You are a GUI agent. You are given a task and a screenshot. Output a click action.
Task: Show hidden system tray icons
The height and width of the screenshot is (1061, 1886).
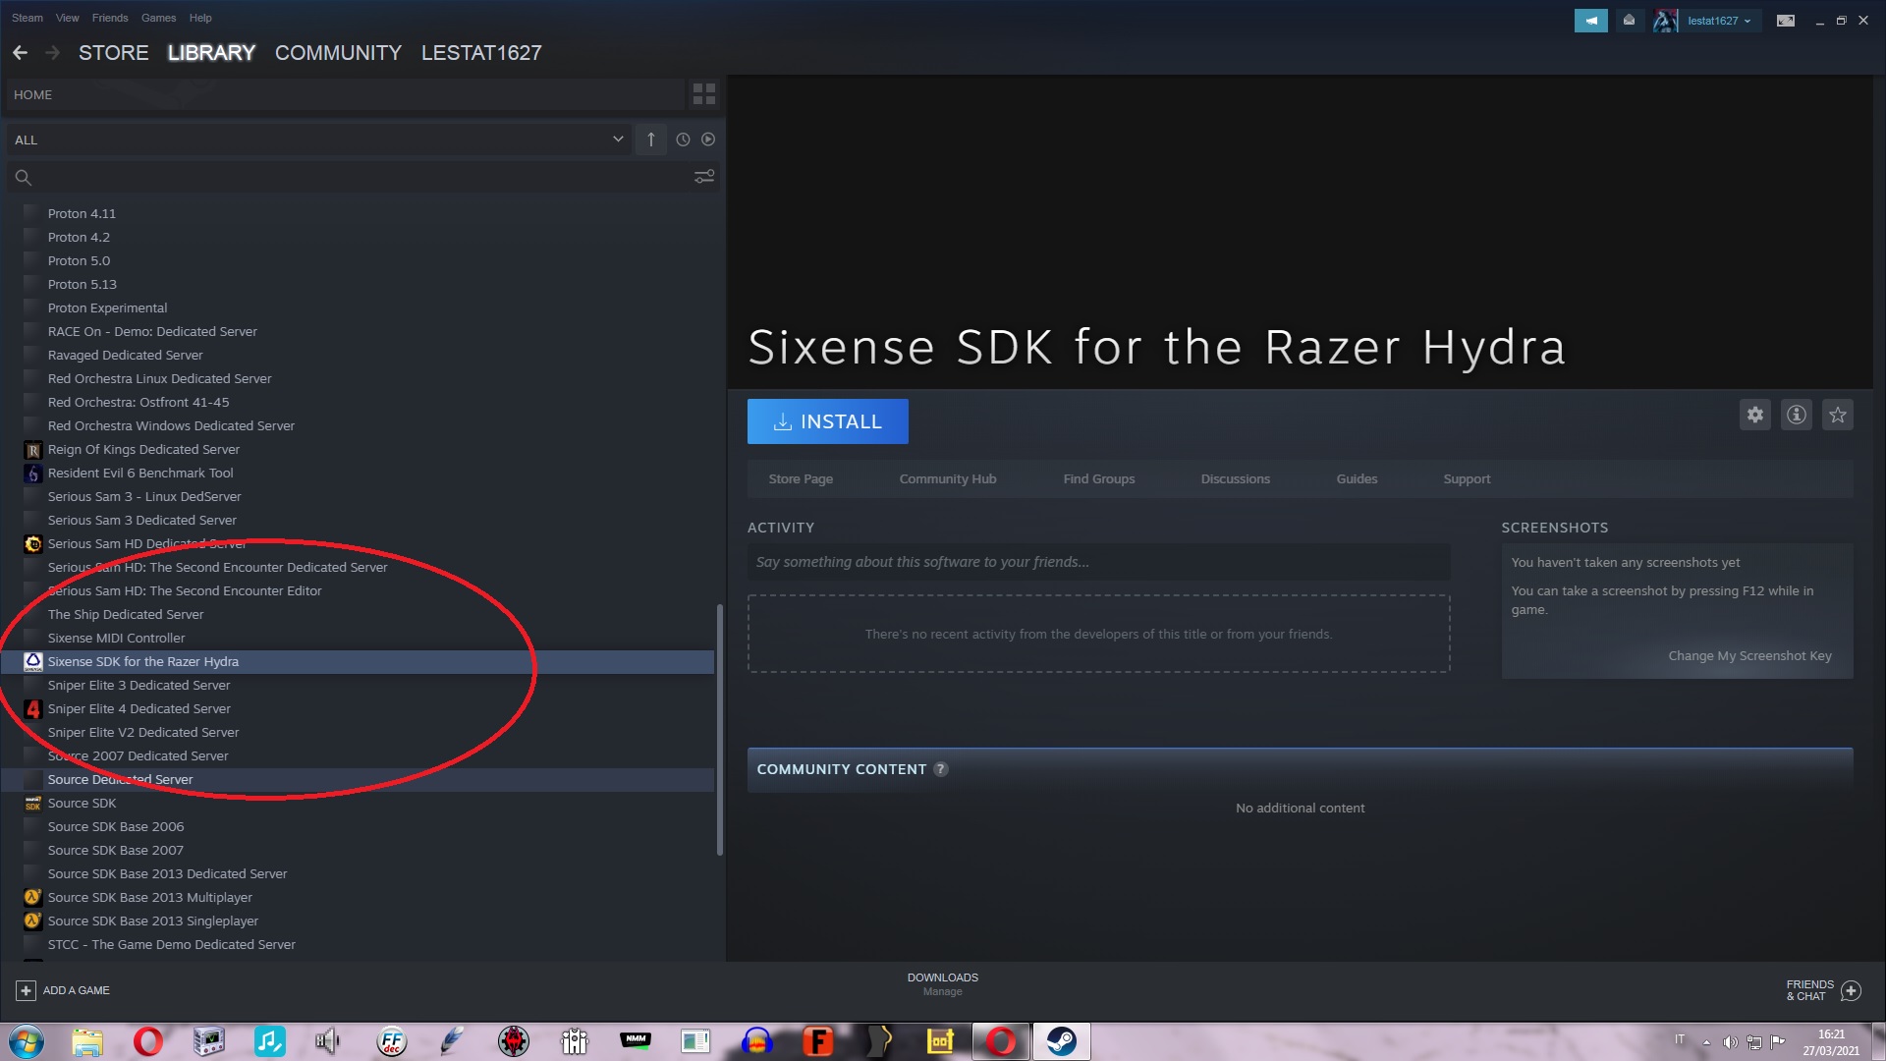[x=1706, y=1042]
